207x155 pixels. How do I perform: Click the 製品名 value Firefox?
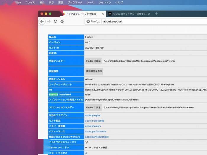[89, 37]
